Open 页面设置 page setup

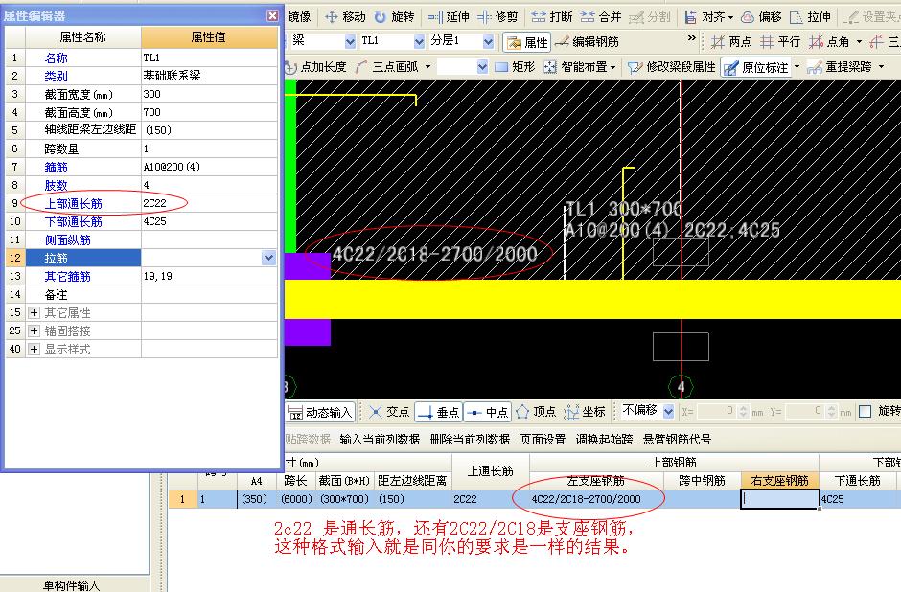pos(543,440)
